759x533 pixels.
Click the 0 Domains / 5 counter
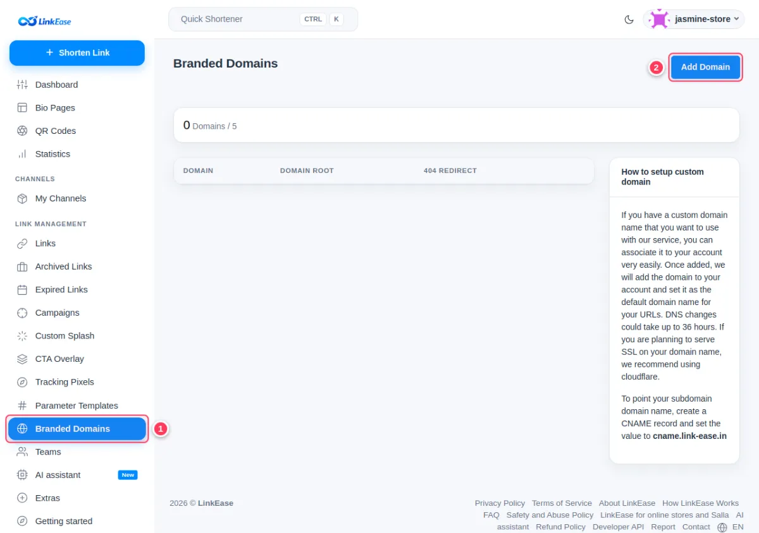tap(210, 125)
